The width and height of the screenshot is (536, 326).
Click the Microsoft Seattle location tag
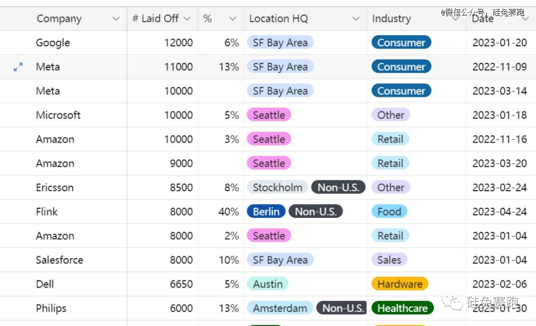point(269,115)
